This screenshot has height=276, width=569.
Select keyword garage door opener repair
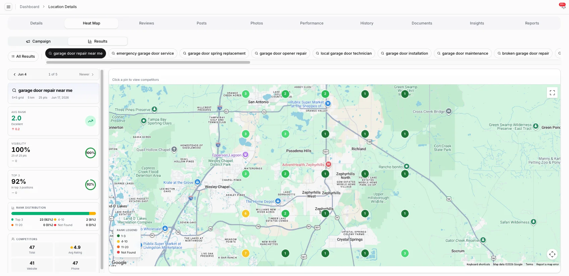281,53
